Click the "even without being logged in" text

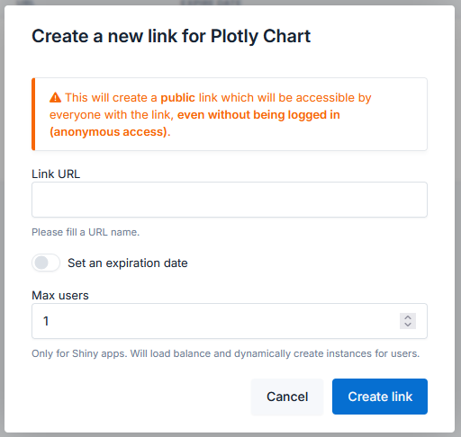point(258,115)
